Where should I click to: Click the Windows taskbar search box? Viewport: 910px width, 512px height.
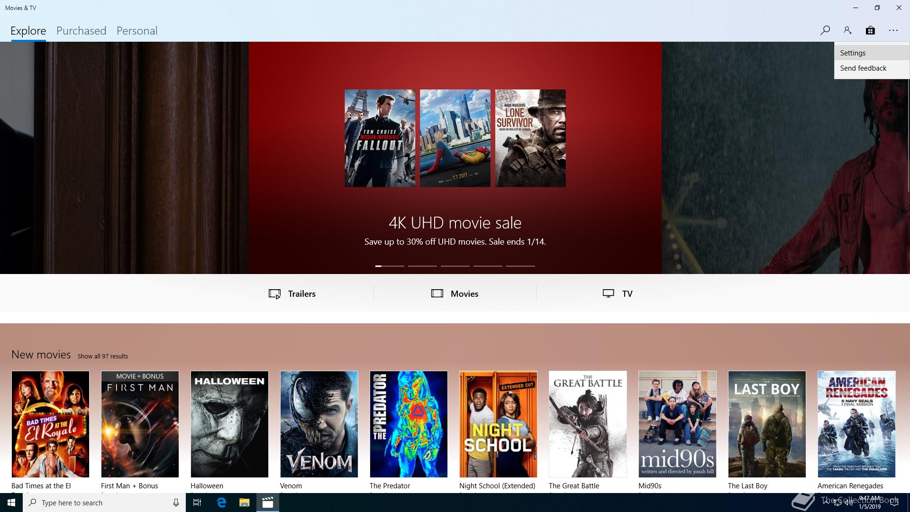[104, 503]
